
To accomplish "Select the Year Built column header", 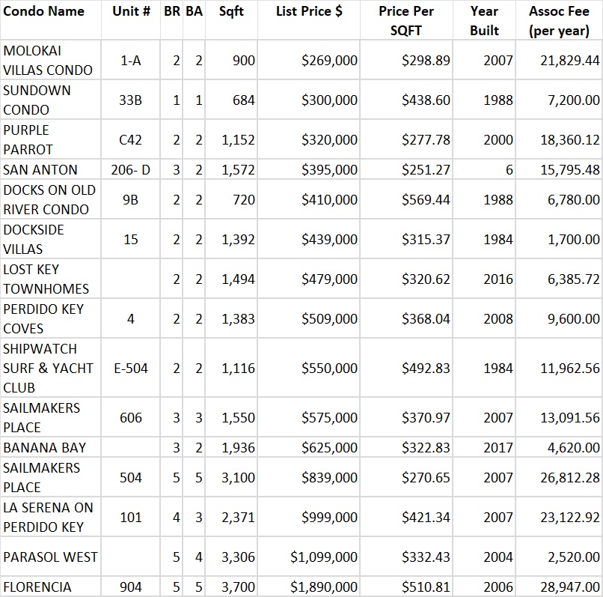I will coord(484,21).
